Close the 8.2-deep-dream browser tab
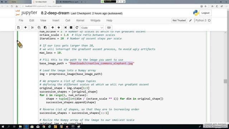 [53, 2]
